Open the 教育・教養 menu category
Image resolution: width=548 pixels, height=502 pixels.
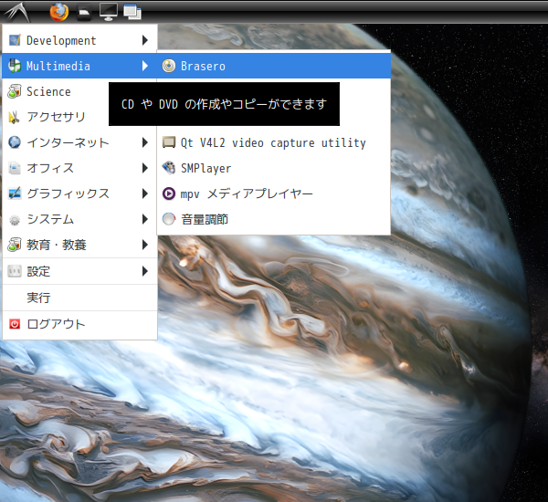pyautogui.click(x=79, y=245)
